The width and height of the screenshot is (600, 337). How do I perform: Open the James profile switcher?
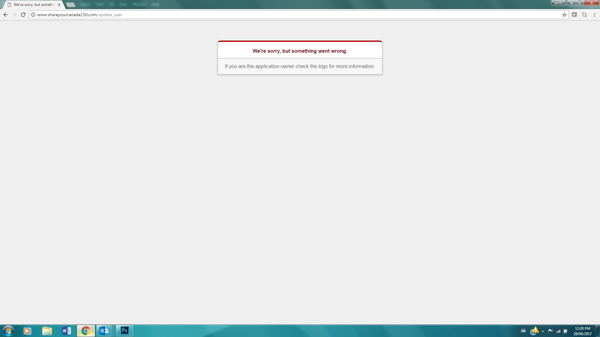(558, 3)
